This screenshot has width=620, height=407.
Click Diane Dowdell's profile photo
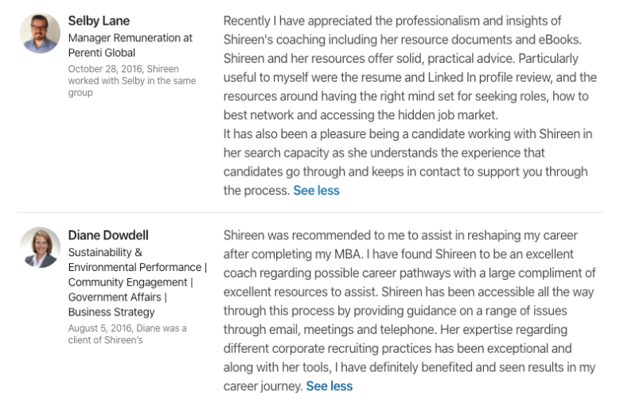[40, 247]
